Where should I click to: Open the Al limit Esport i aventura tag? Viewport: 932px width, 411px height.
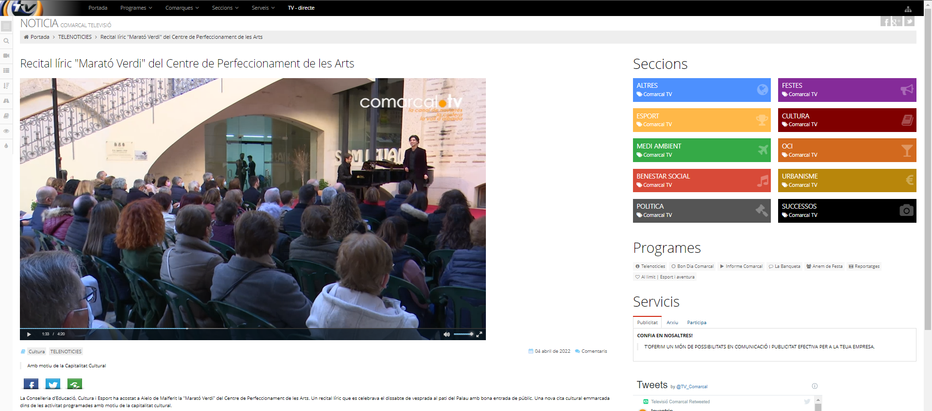665,277
